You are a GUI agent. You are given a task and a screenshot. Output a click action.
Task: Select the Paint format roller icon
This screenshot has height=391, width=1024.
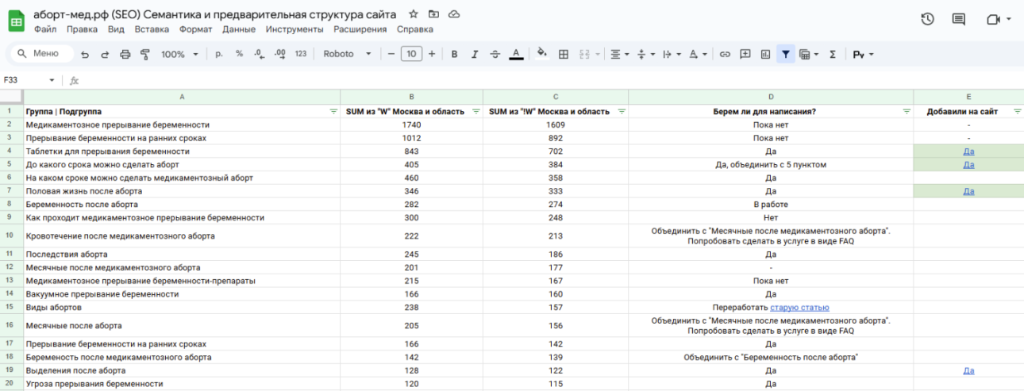point(144,54)
